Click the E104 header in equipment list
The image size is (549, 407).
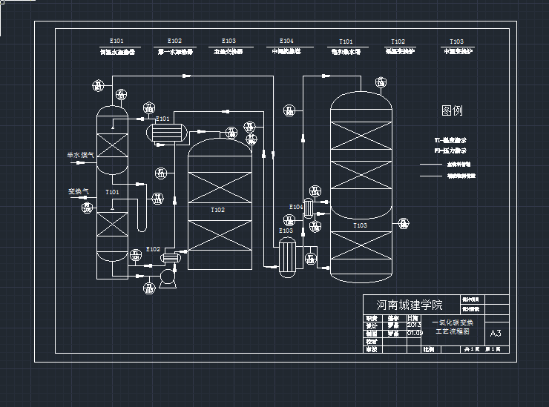(286, 42)
